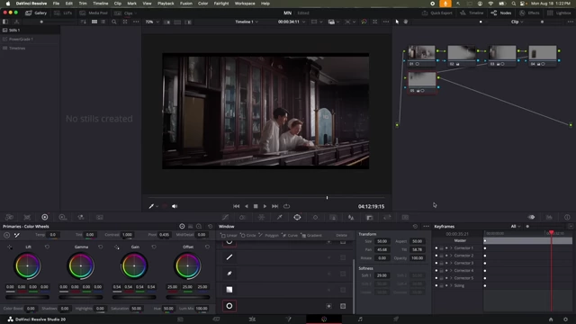This screenshot has width=576, height=324.
Task: Toggle the Sizing keyframe enable dot
Action: point(436,285)
